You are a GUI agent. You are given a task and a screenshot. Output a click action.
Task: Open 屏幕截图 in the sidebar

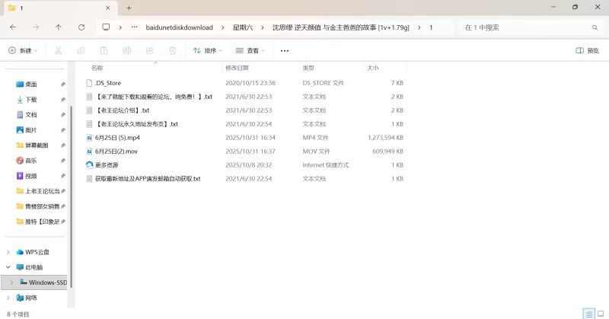click(37, 145)
